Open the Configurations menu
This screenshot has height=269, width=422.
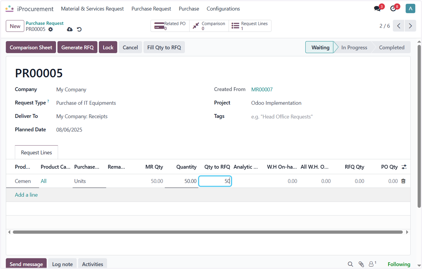coord(223,9)
